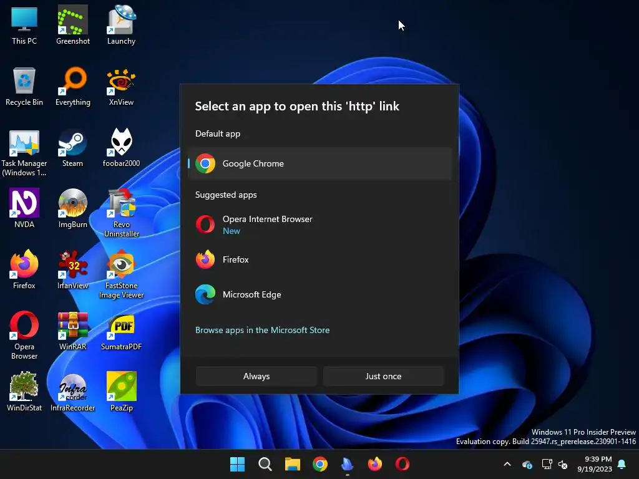The image size is (639, 479).
Task: Open network status tray icon
Action: [547, 464]
